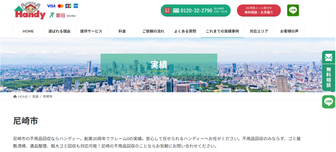Click the VISA card icon
The width and height of the screenshot is (336, 152).
pos(51,6)
